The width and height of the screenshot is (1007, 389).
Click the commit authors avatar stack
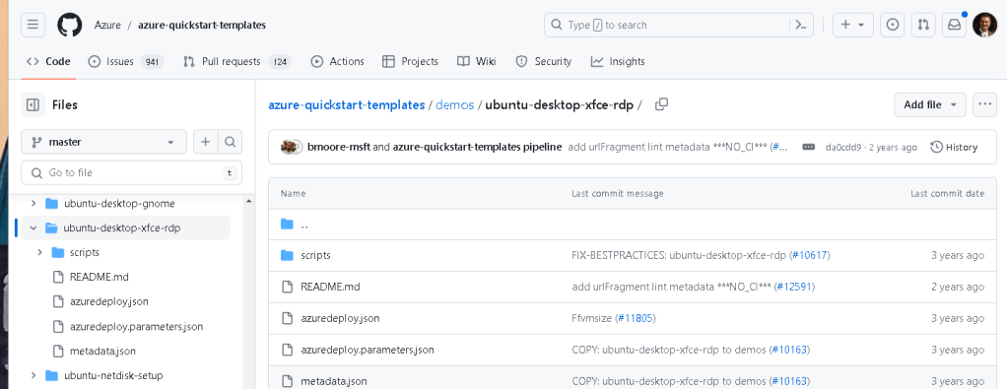click(x=292, y=147)
